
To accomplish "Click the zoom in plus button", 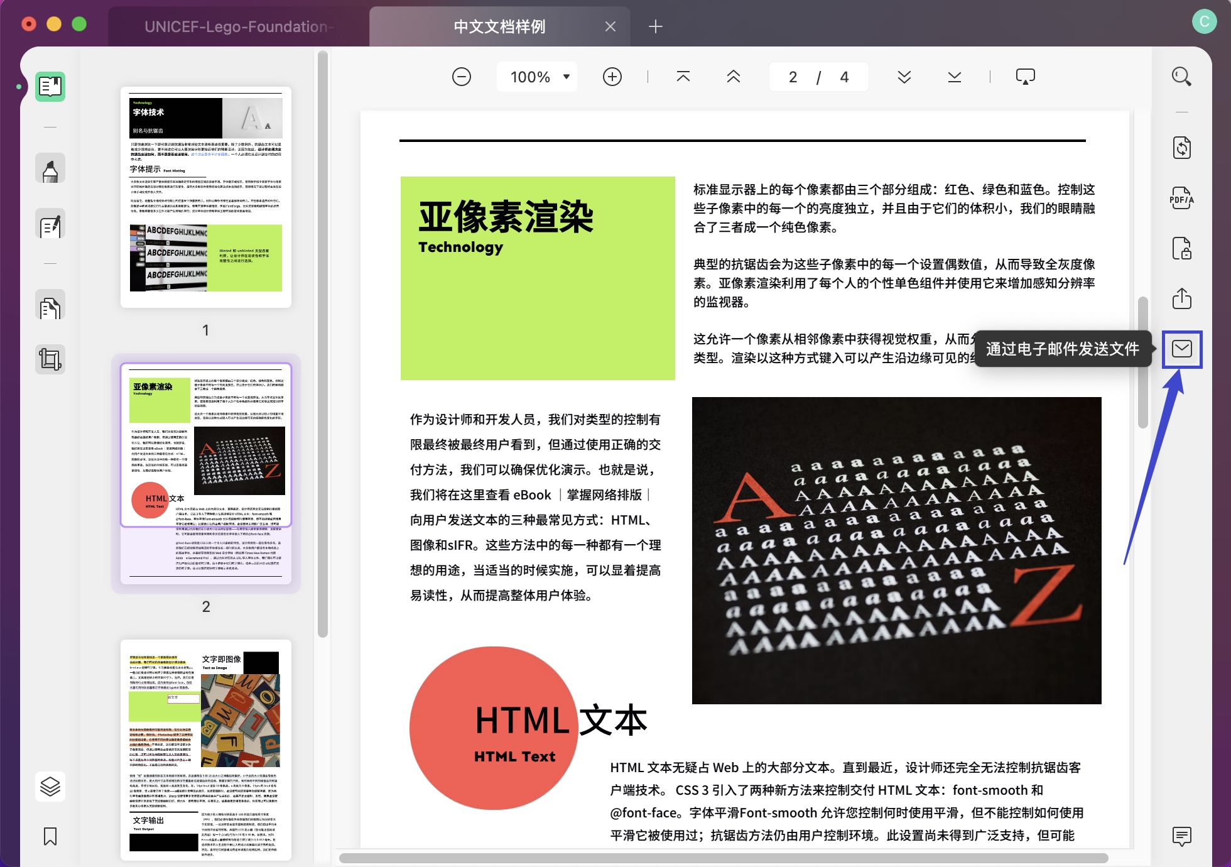I will (x=612, y=77).
